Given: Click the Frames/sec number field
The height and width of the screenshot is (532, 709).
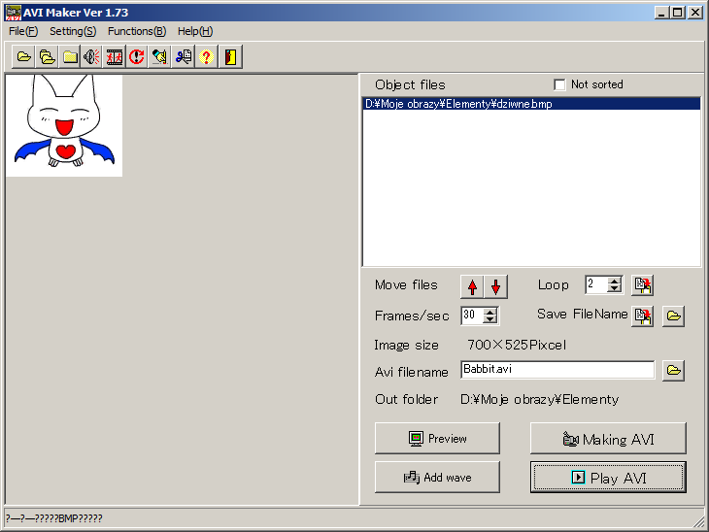Looking at the screenshot, I should tap(472, 316).
